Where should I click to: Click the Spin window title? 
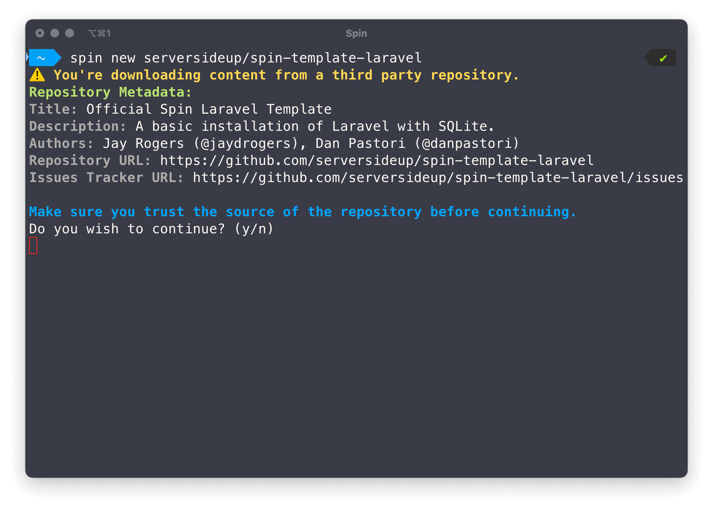click(356, 33)
